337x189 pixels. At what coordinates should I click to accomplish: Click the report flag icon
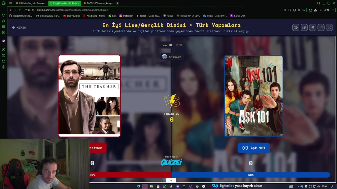click(x=321, y=27)
